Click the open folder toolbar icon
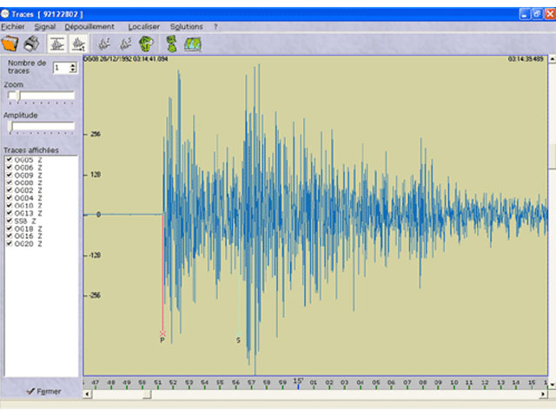The width and height of the screenshot is (556, 417). [x=11, y=43]
